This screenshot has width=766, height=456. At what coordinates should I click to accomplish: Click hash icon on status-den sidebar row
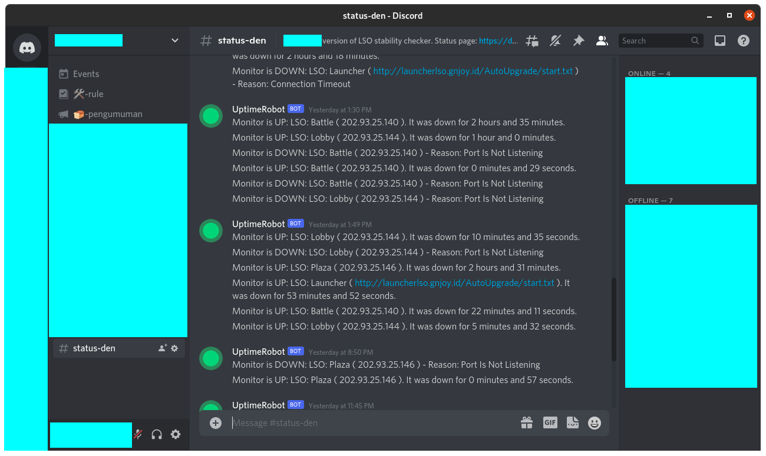[x=64, y=348]
